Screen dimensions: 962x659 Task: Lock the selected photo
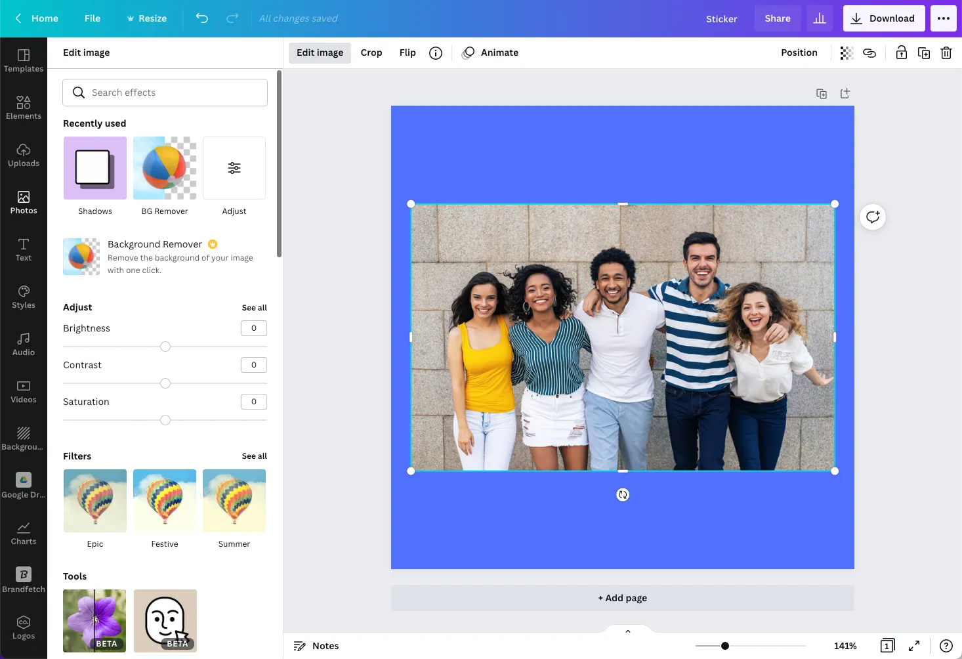click(x=901, y=53)
